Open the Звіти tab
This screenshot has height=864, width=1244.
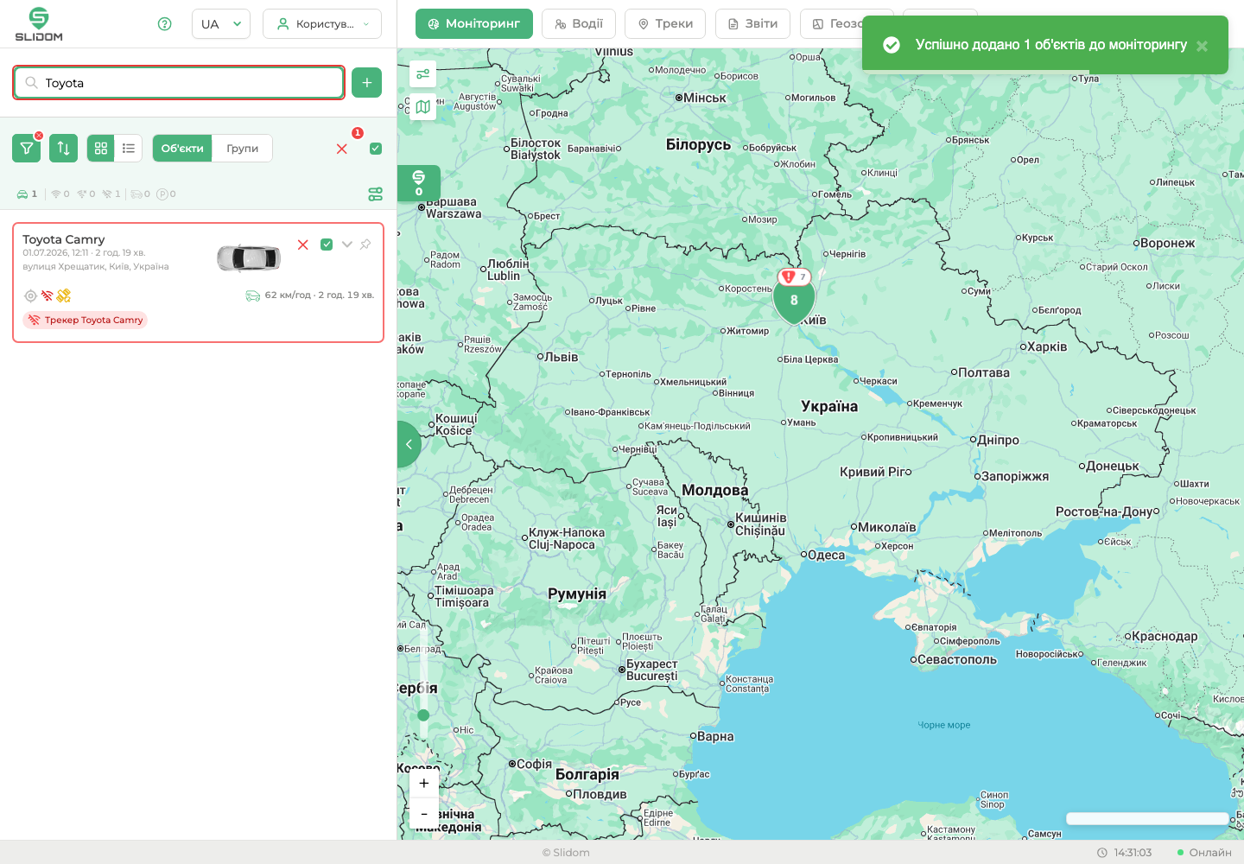[x=752, y=24]
